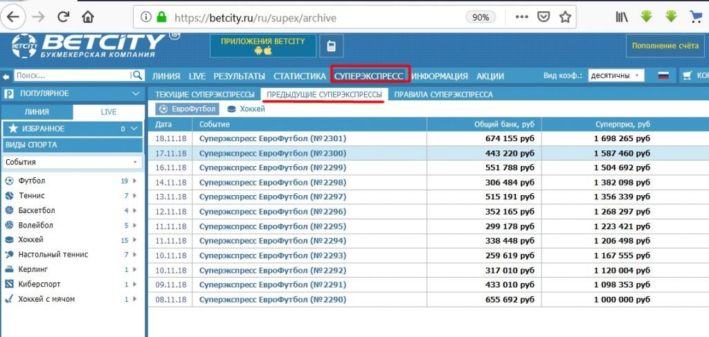Viewport: 709px width, 337px height.
Task: Click the Pocket save icon
Action: point(543,17)
